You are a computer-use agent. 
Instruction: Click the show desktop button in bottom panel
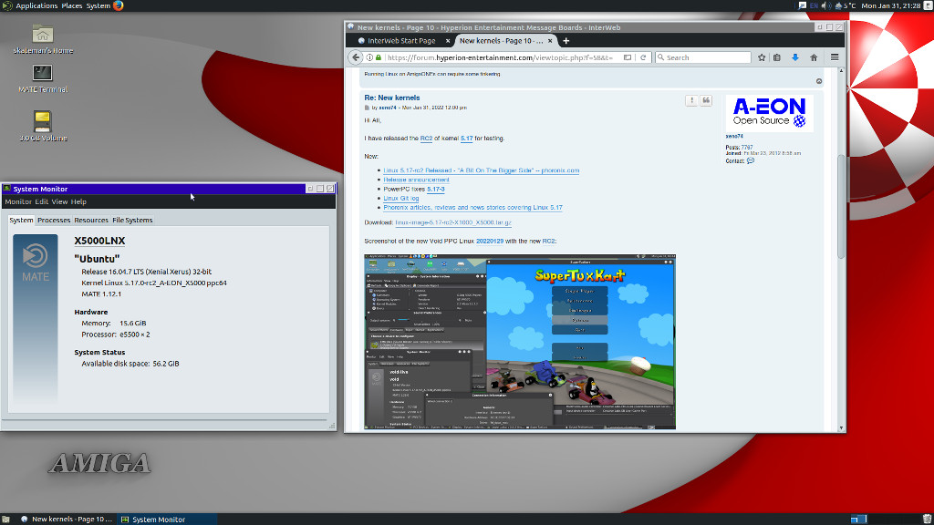pos(5,519)
